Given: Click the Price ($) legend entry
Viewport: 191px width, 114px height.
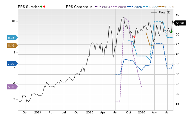Looking at the screenshot, I should [x=161, y=13].
